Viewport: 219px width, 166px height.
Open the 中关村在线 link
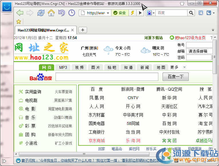tap(169, 132)
